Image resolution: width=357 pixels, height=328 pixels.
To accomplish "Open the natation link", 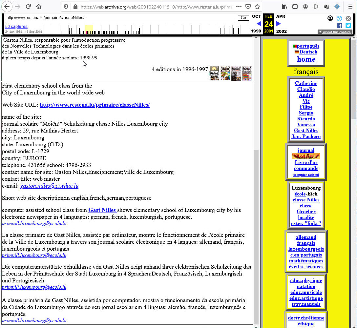I will [x=306, y=287].
